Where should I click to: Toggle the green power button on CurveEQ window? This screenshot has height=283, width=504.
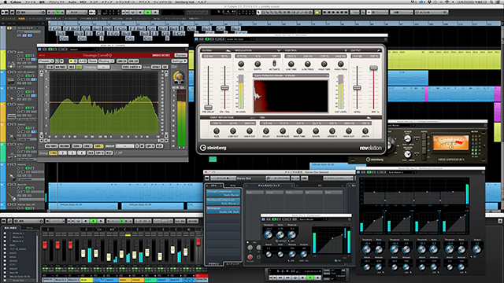[x=50, y=50]
